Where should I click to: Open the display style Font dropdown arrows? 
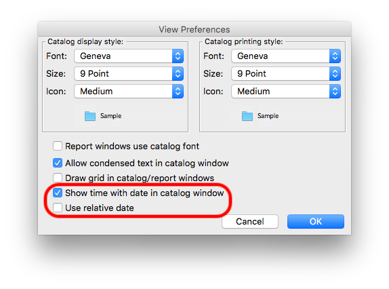[x=178, y=56]
